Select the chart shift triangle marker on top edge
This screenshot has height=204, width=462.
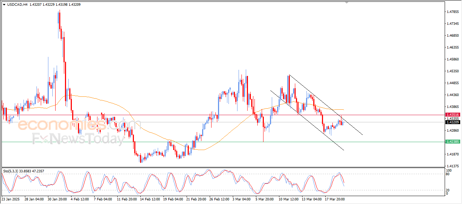point(347,3)
